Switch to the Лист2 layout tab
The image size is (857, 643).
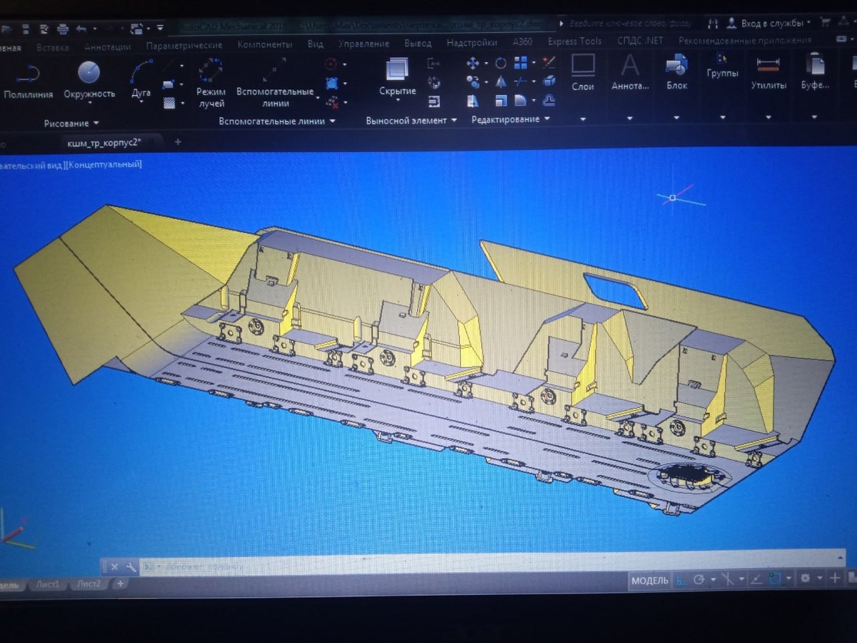[x=89, y=584]
